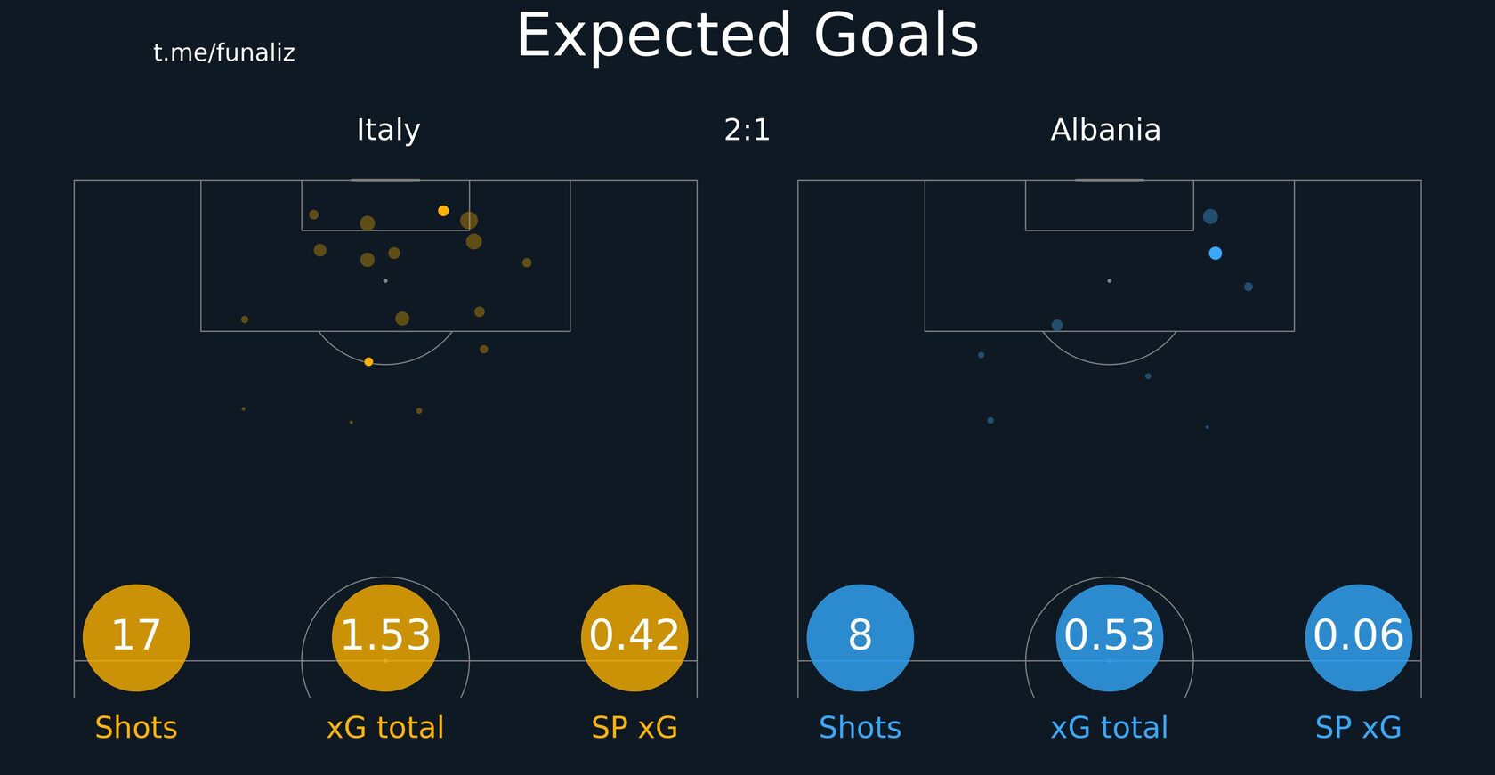Screen dimensions: 1495x775
Task: Open the t.me/funaliz link
Action: [224, 52]
